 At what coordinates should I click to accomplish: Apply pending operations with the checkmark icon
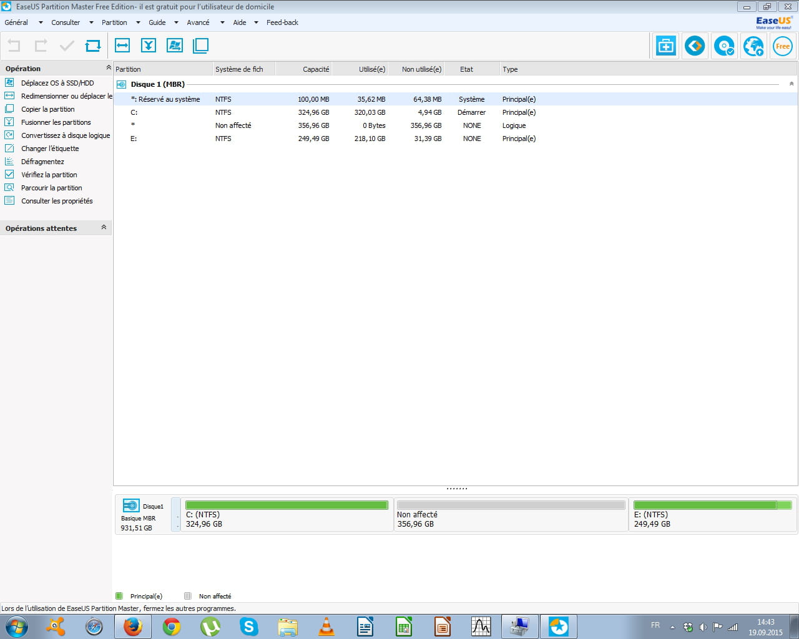pyautogui.click(x=67, y=46)
